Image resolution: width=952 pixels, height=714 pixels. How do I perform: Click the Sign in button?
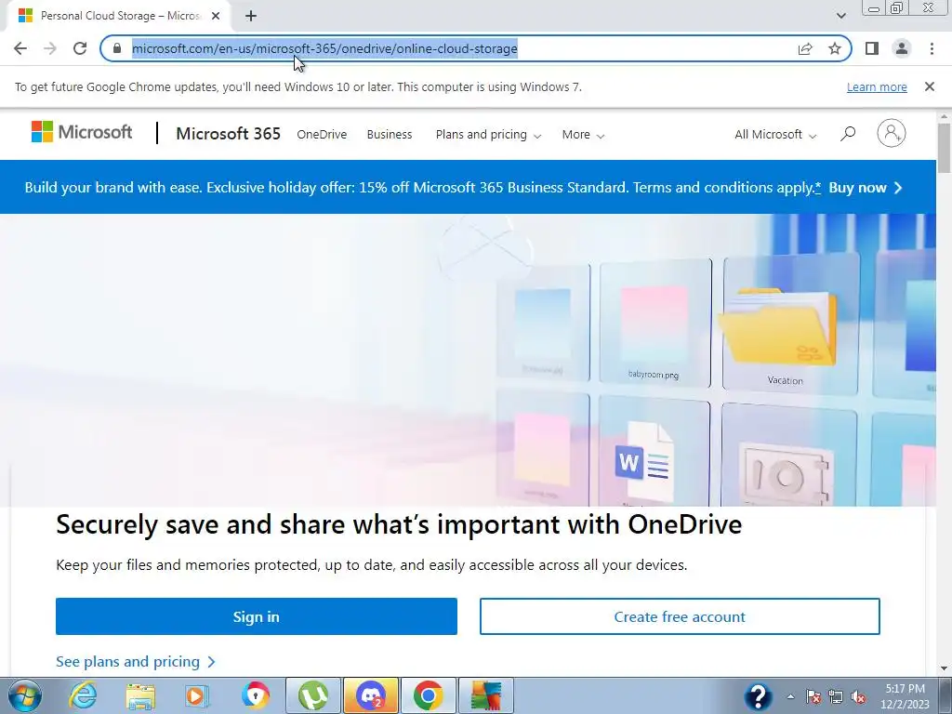click(x=257, y=616)
